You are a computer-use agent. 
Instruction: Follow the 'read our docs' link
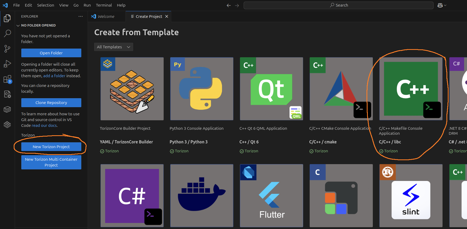(x=44, y=126)
